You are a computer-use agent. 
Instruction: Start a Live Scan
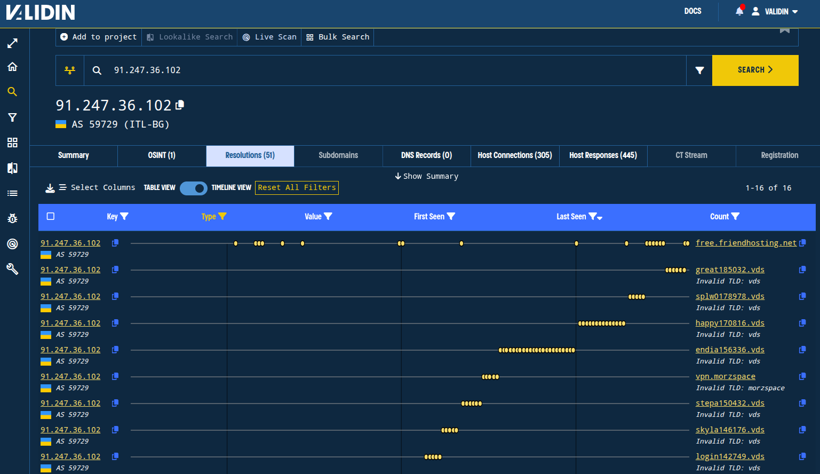pos(269,37)
